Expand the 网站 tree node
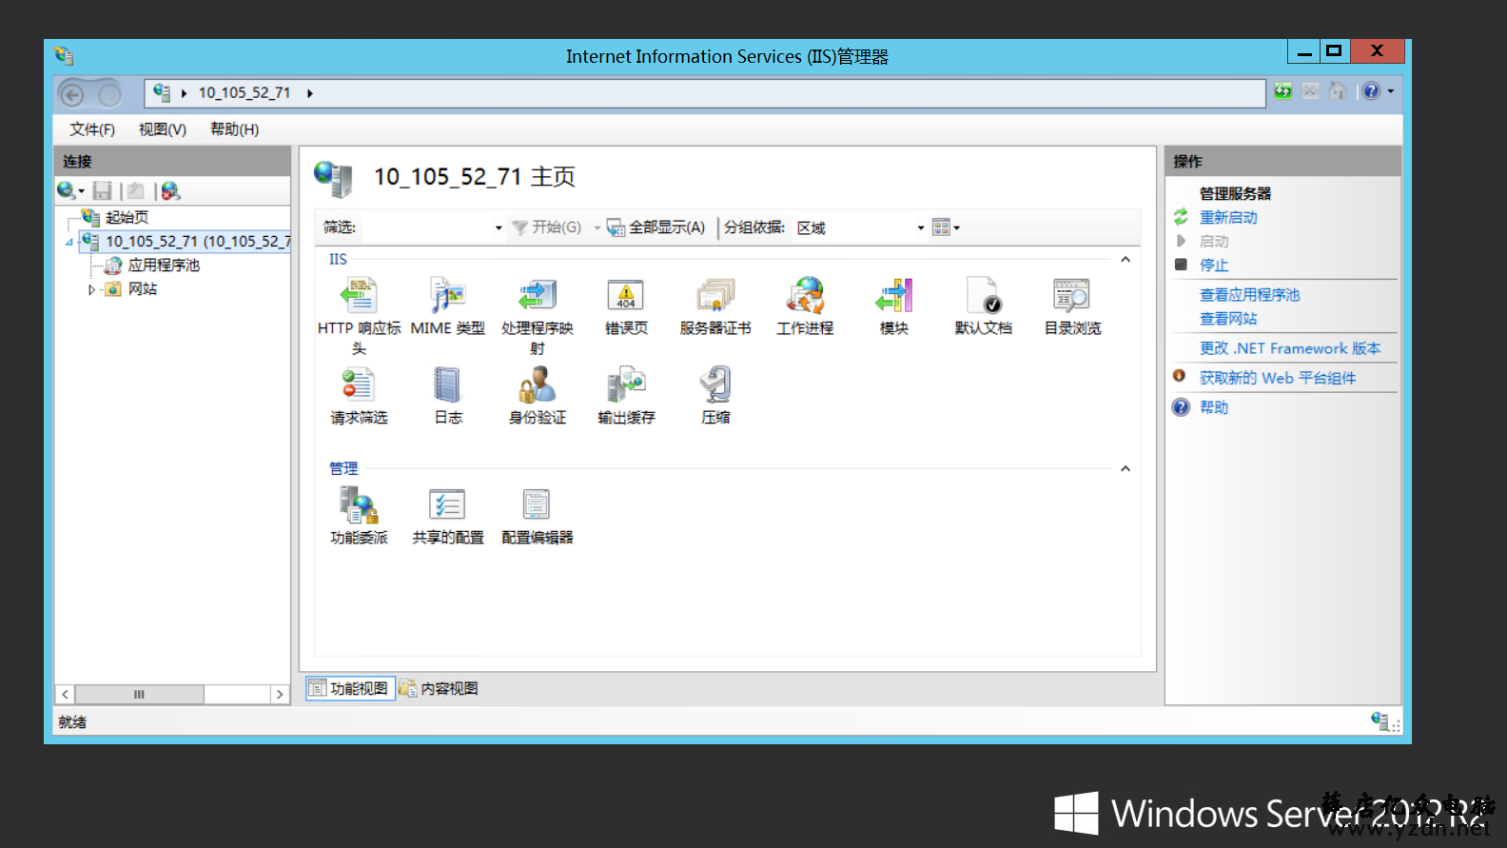The image size is (1507, 848). pyautogui.click(x=91, y=290)
